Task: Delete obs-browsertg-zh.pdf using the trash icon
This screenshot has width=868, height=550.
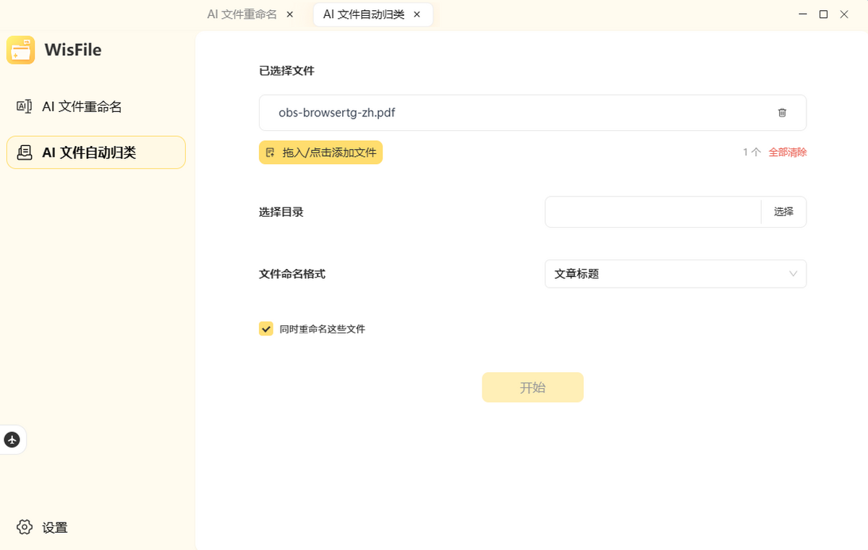Action: pyautogui.click(x=781, y=112)
